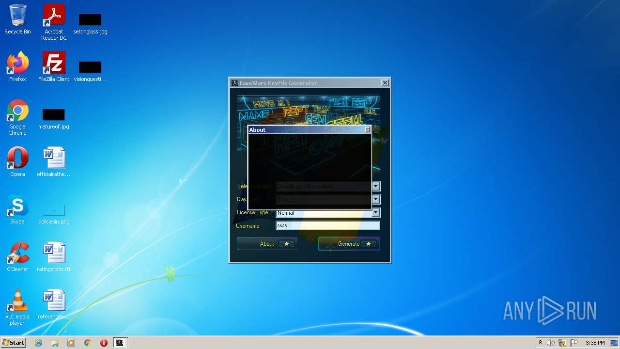The height and width of the screenshot is (349, 620).
Task: Open Firefox from the desktop
Action: [17, 67]
